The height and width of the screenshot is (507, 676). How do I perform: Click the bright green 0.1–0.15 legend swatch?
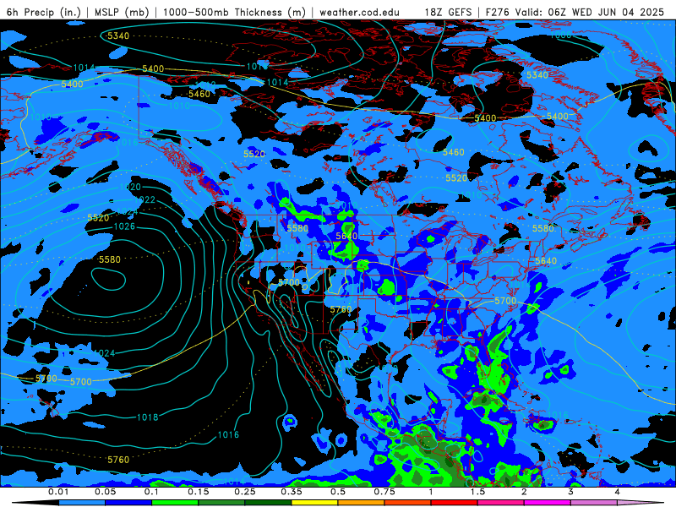[175, 503]
